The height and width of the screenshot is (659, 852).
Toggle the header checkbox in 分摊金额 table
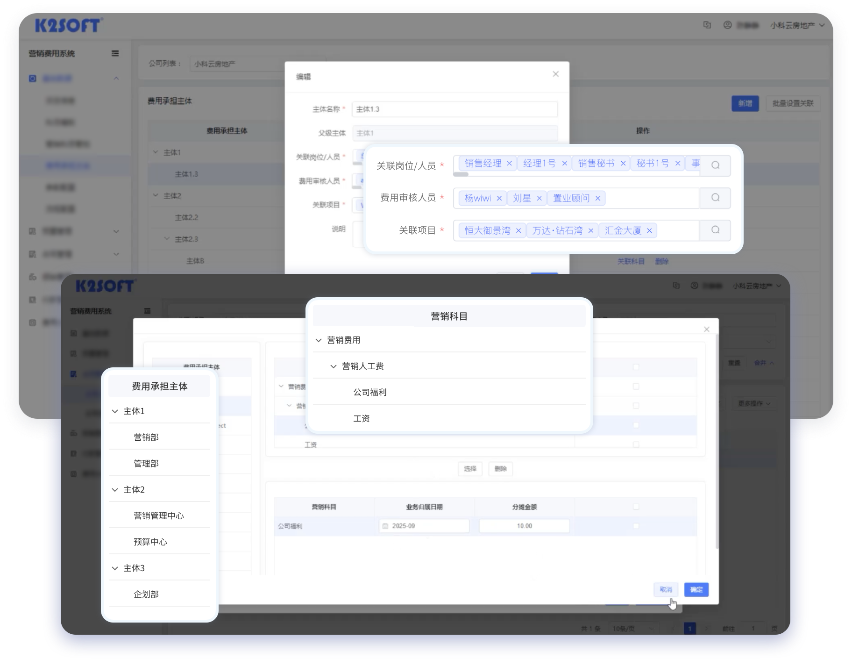click(x=635, y=507)
